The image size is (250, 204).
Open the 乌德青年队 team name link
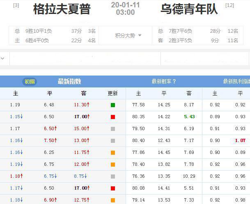click(x=189, y=9)
